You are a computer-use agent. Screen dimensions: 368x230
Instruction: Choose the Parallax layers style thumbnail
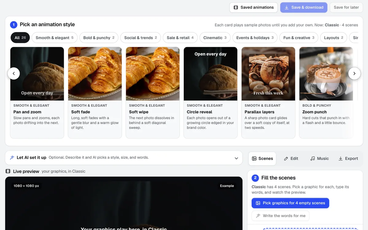[x=268, y=74]
